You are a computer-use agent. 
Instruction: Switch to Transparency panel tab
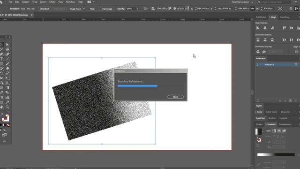[x=285, y=124]
